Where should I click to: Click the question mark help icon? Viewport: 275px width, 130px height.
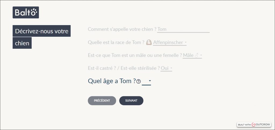coord(139,81)
